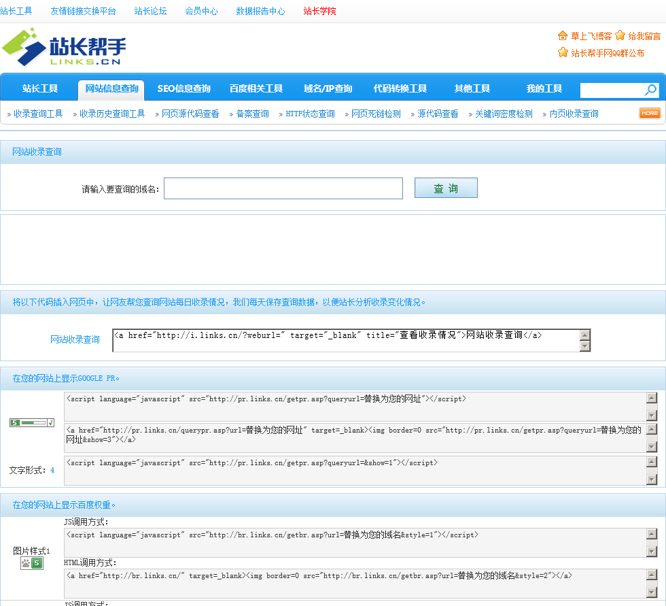666x606 pixels.
Task: Click down arrow of style=1 textarea scrollbar
Action: 652,551
